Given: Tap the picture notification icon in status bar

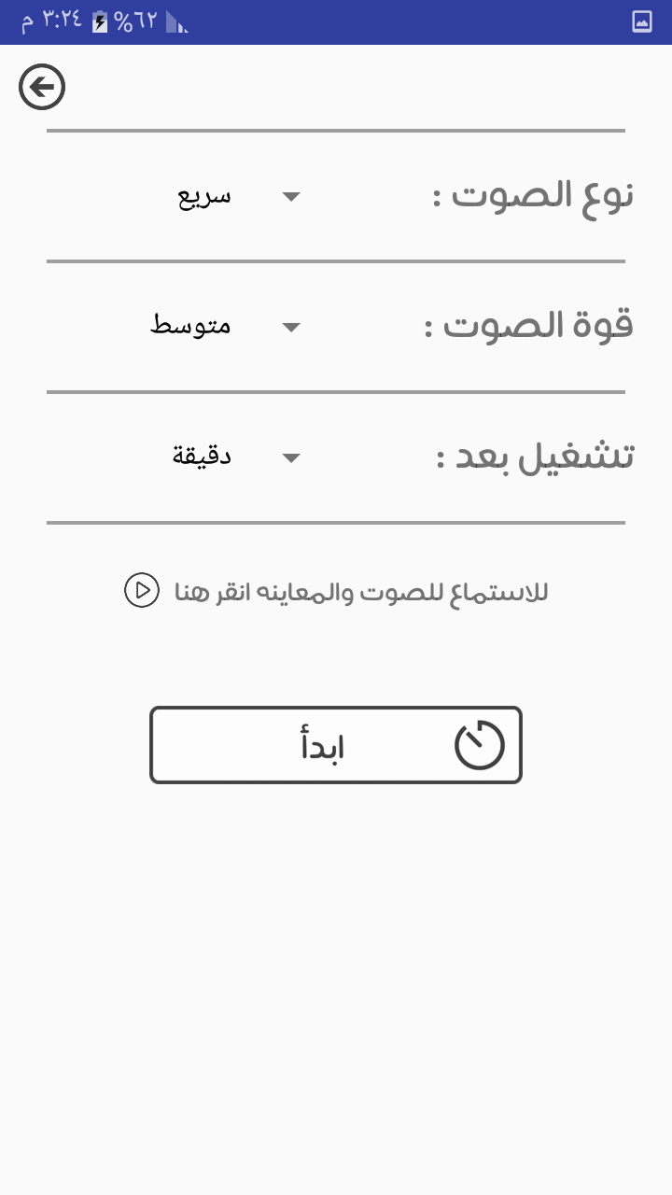Looking at the screenshot, I should pyautogui.click(x=642, y=21).
